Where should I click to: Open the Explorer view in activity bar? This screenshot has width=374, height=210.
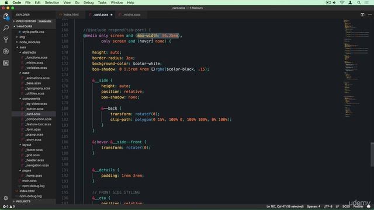point(6,17)
